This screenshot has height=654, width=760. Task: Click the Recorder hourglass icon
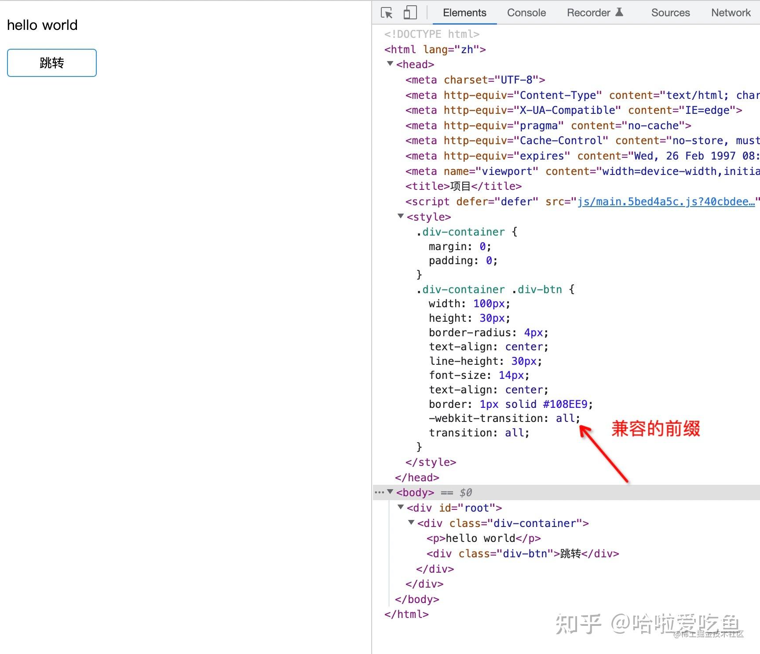[x=620, y=12]
